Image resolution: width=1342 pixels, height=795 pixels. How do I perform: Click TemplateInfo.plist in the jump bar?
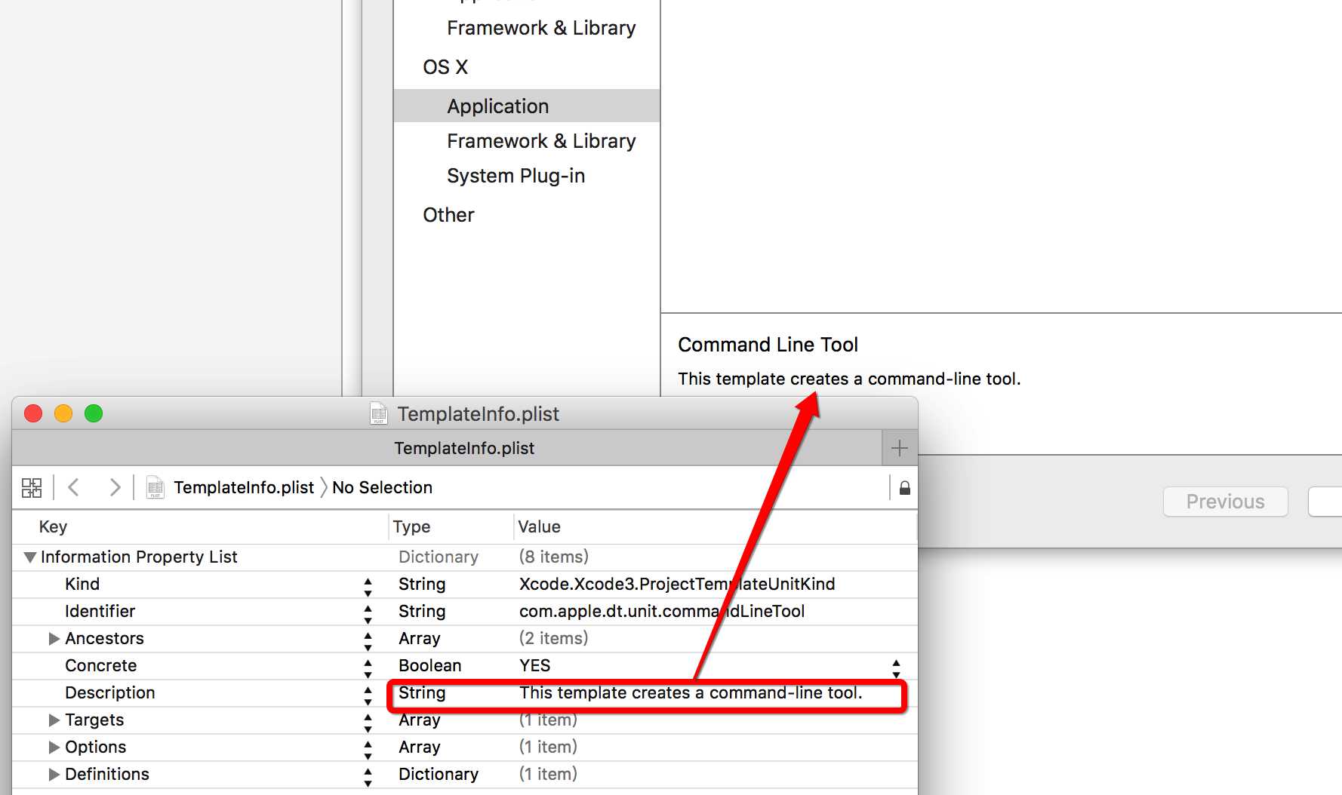[x=243, y=487]
